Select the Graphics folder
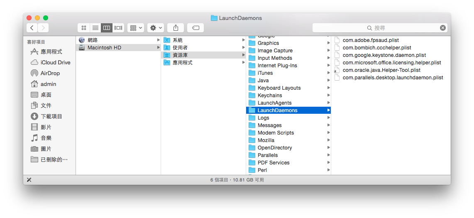474x218 pixels. 288,43
